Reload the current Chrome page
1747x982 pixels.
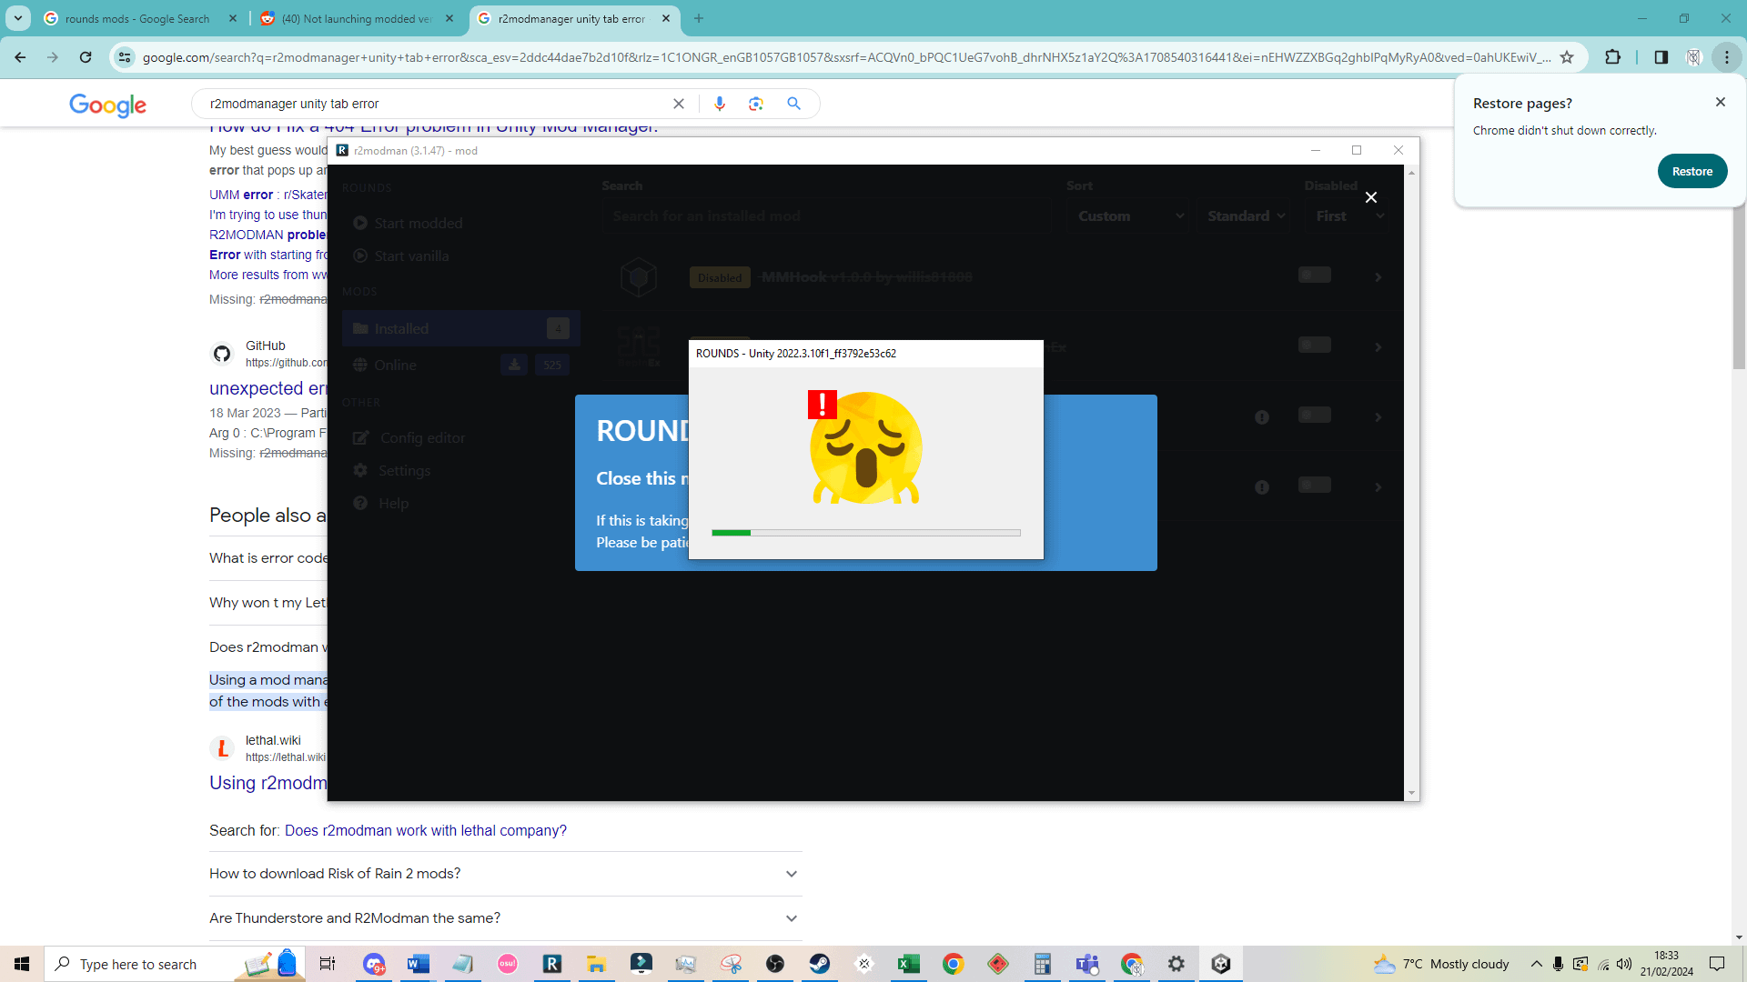pos(86,57)
